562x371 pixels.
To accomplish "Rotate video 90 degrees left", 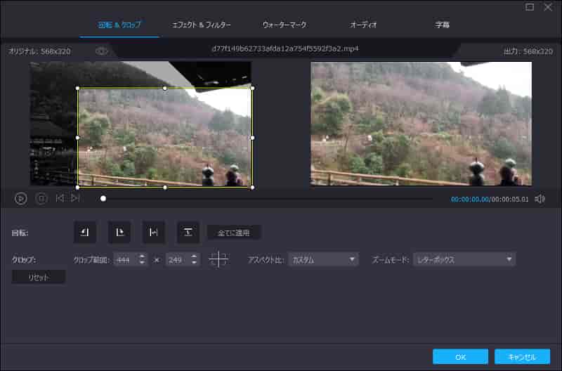I will click(x=85, y=232).
